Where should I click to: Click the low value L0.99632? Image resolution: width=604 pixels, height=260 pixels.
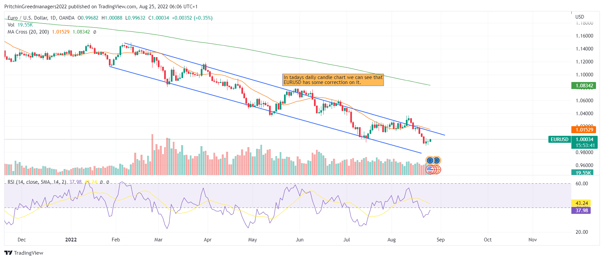click(x=135, y=18)
